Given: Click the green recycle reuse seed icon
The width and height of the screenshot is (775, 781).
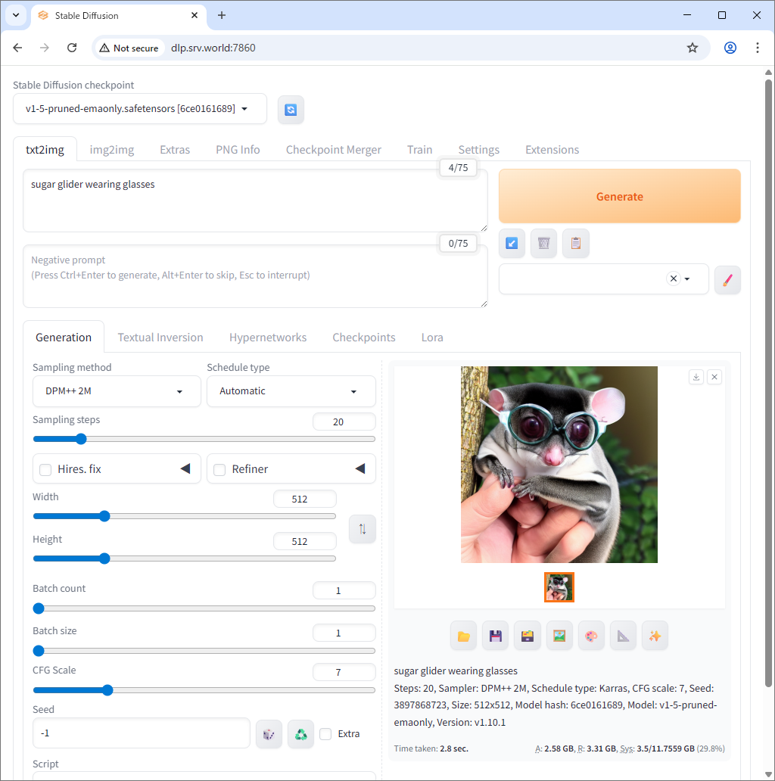Looking at the screenshot, I should point(300,733).
